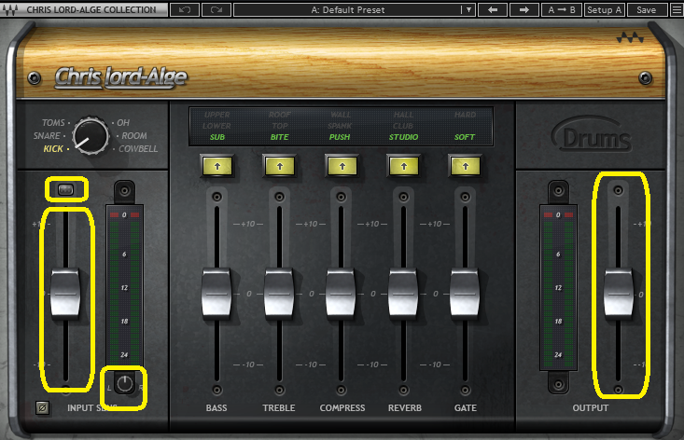Click the Save button
Image resolution: width=684 pixels, height=440 pixels.
[646, 9]
